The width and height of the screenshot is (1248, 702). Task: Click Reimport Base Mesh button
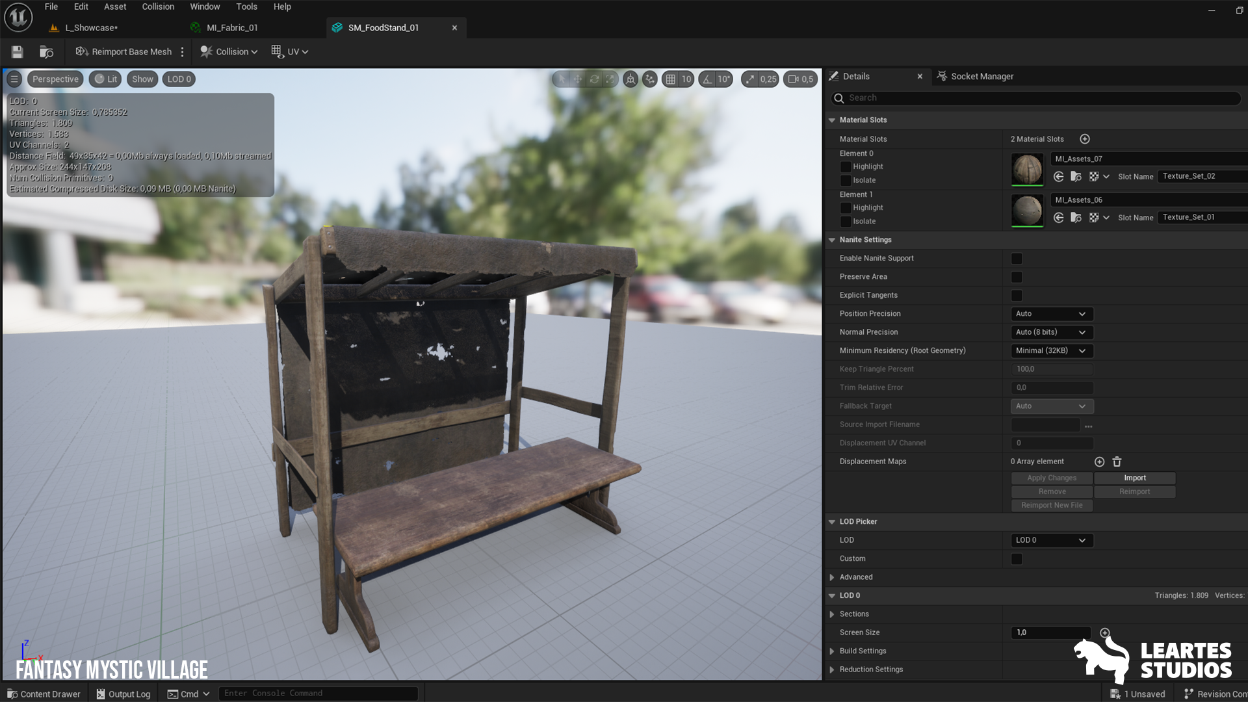124,52
